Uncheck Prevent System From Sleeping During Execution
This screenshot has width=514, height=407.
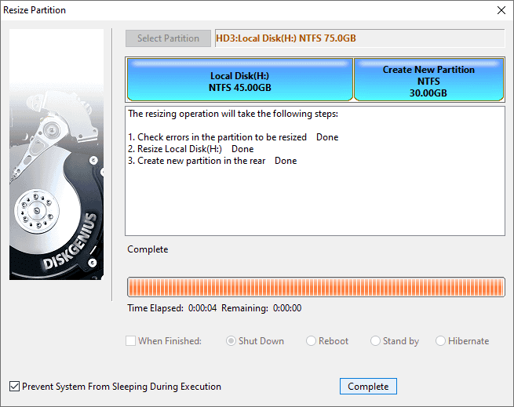point(15,387)
